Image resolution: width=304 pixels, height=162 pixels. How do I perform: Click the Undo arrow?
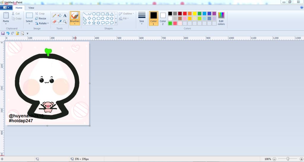click(8, 33)
